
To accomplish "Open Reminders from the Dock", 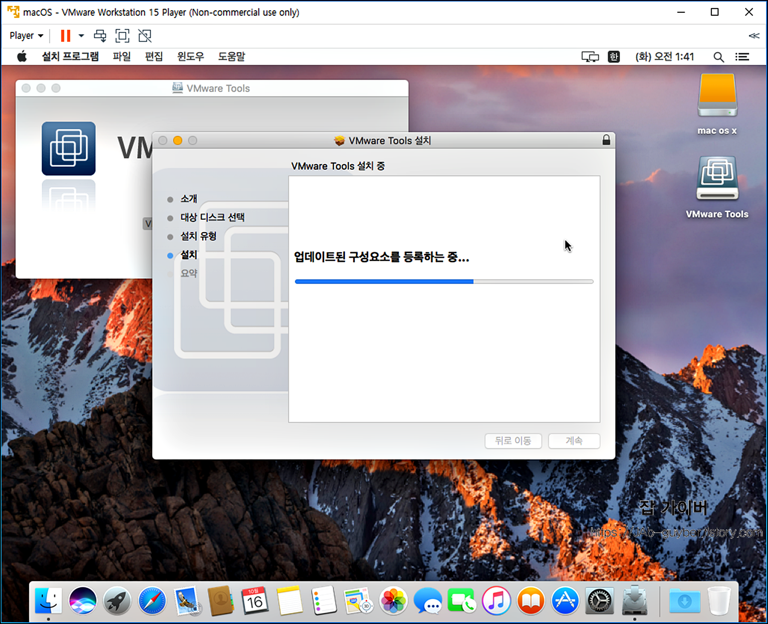I will pyautogui.click(x=323, y=601).
